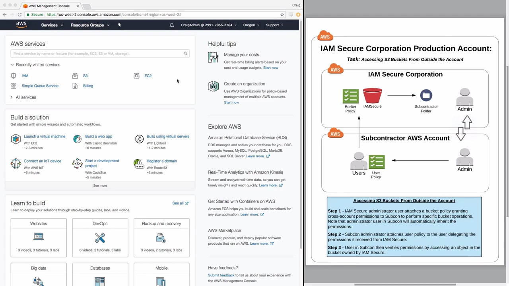Click the orange browser extension icon
Viewport: 509px width, 286px height.
click(x=298, y=15)
